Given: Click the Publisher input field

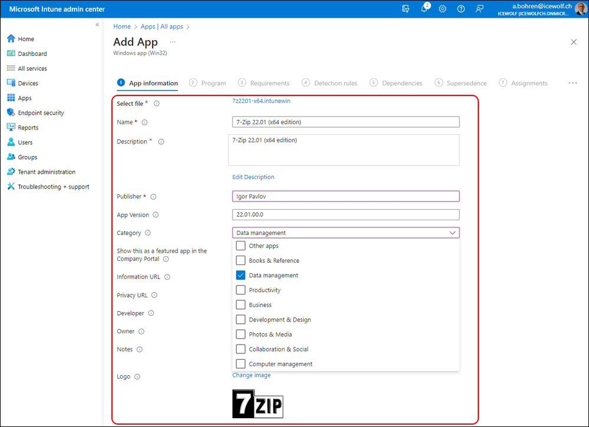Looking at the screenshot, I should coord(346,196).
